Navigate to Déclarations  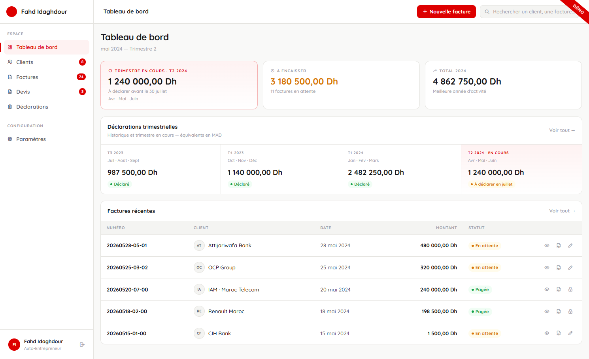tap(47, 107)
